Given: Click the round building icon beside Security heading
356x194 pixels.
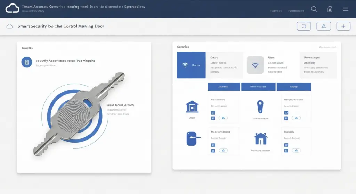Looking at the screenshot, I should pos(27,62).
